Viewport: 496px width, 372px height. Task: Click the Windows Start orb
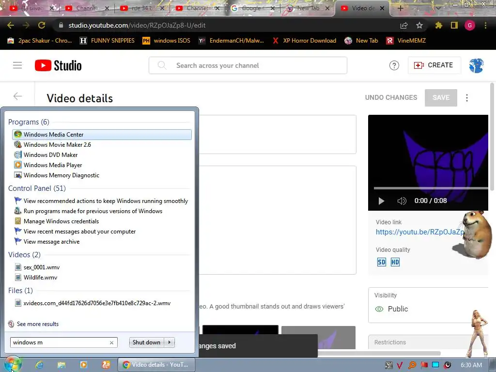click(13, 364)
